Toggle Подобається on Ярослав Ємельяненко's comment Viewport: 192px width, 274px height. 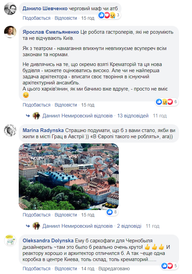(x=36, y=105)
